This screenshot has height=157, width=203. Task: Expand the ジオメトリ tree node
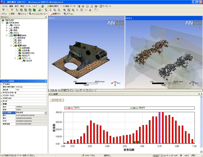tap(7, 25)
